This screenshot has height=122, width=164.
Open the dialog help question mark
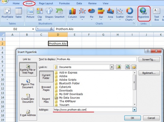148,51
